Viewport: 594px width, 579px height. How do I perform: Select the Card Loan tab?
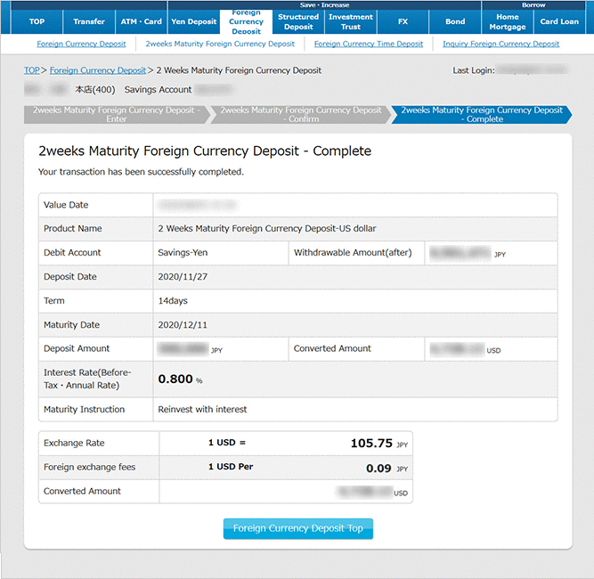[x=561, y=21]
